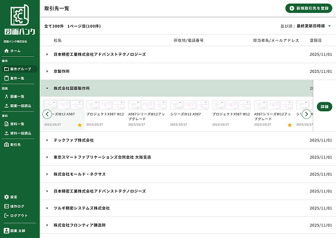Screen dimensions: 336x238
Task: Open 図面一覧 in the sidebar
Action: click(x=14, y=97)
